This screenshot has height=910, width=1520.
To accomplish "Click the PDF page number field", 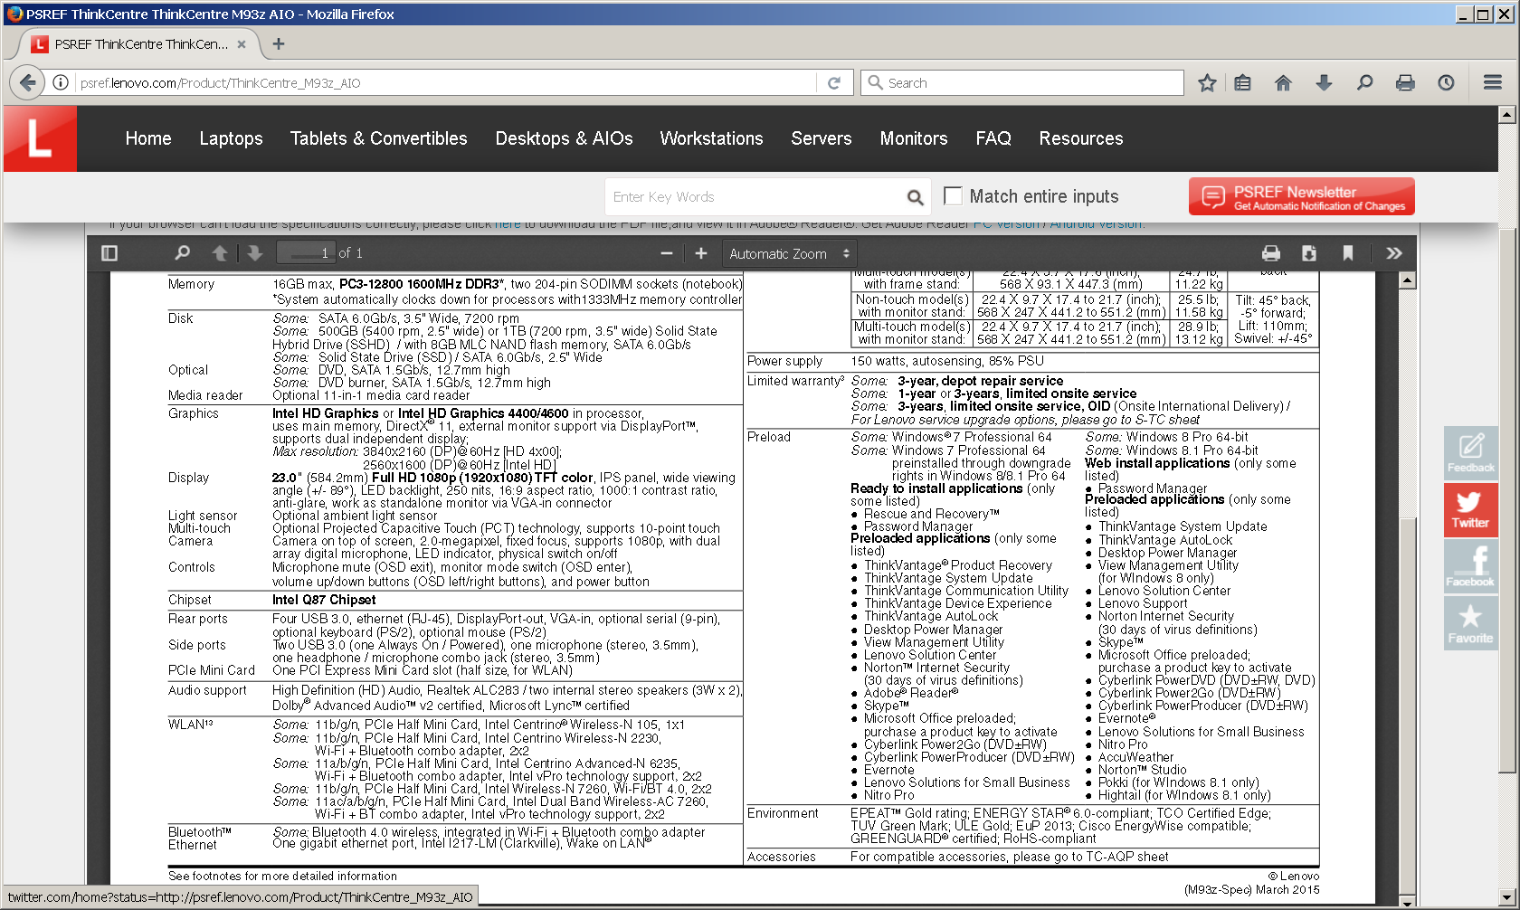I will pos(306,253).
